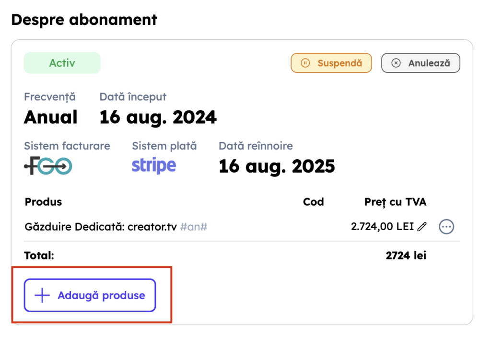Click the pause icon in the Suspendă button
Viewport: 491px width, 339px height.
305,63
